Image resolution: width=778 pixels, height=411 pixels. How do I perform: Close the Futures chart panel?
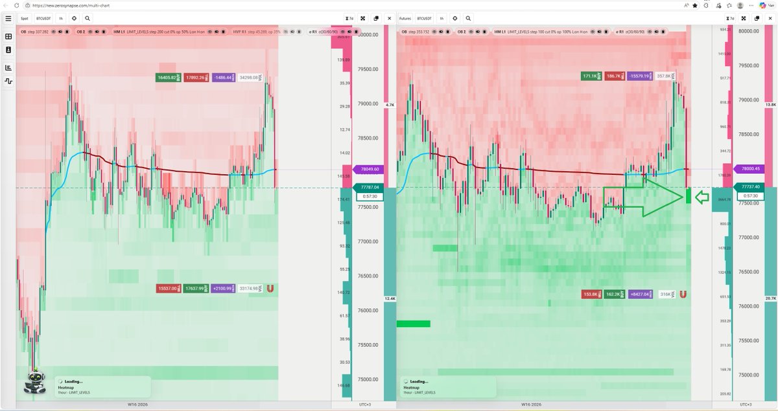770,19
